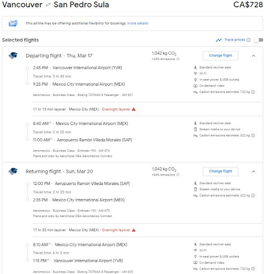The image size is (267, 274).
Task: Click the Returning flight · Sun, Mar 20 heading
Action: (x=59, y=171)
